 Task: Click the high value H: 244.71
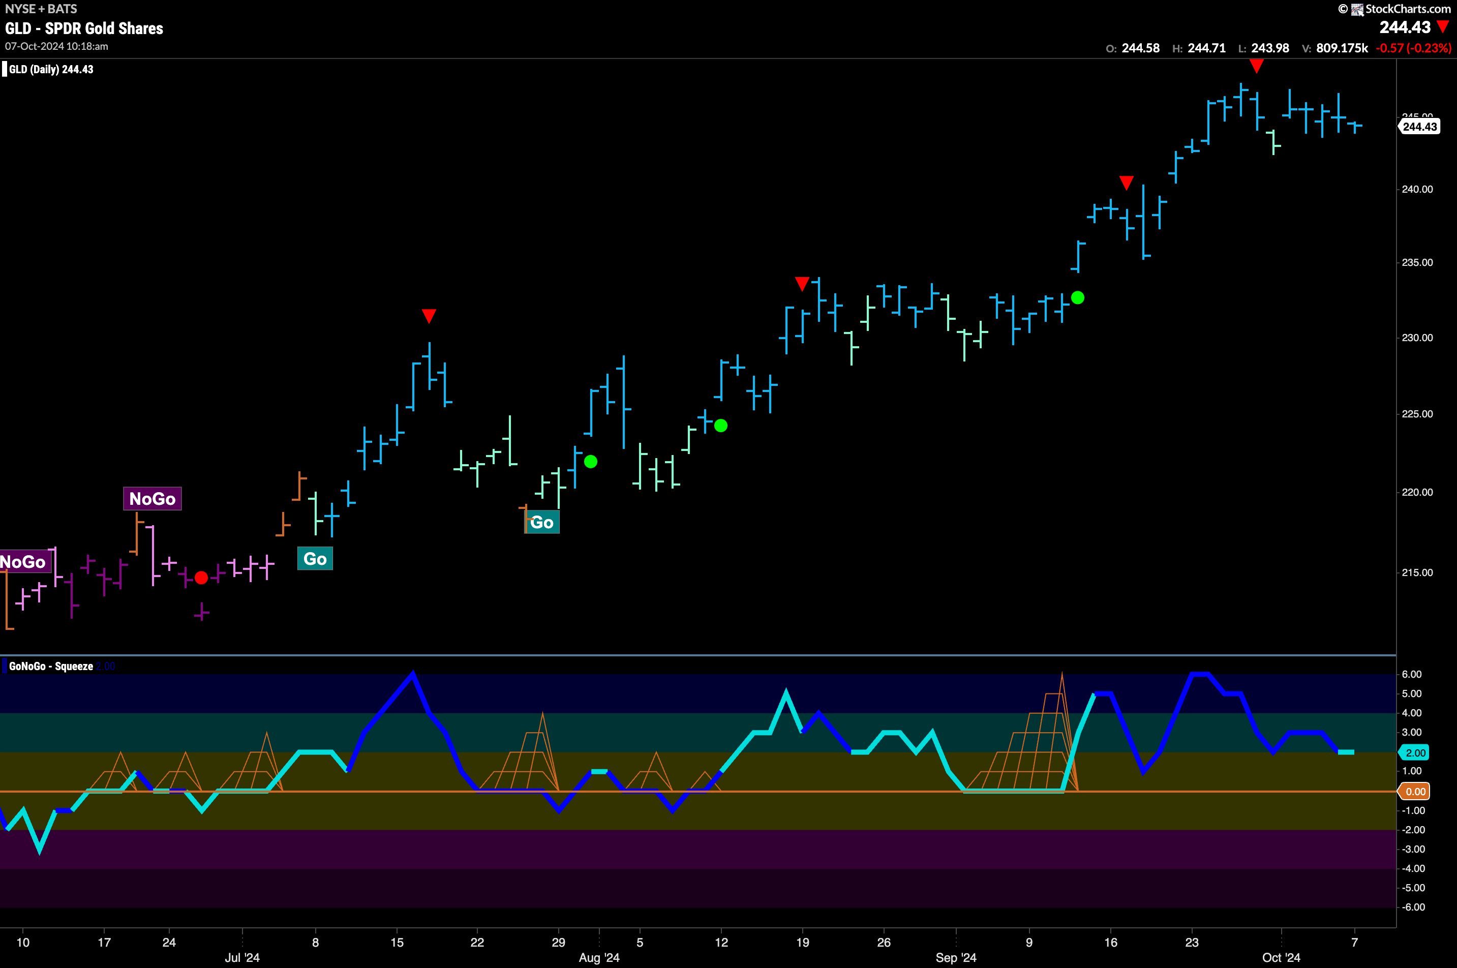click(x=1198, y=48)
